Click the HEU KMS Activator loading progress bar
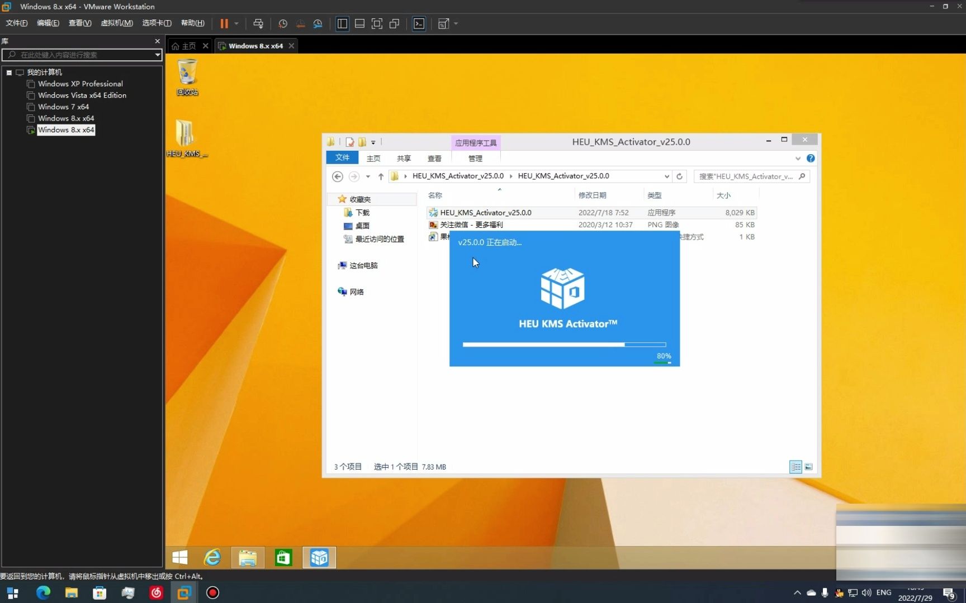The image size is (966, 603). click(x=564, y=344)
